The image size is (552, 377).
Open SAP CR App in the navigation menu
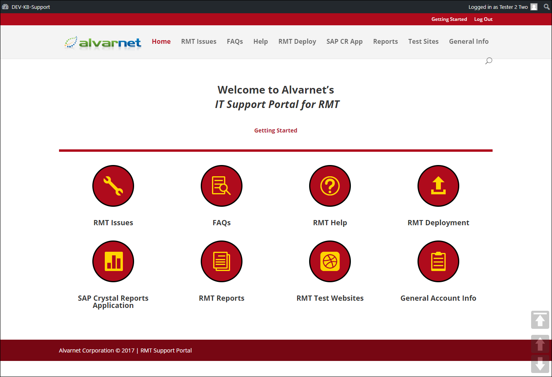pyautogui.click(x=344, y=41)
